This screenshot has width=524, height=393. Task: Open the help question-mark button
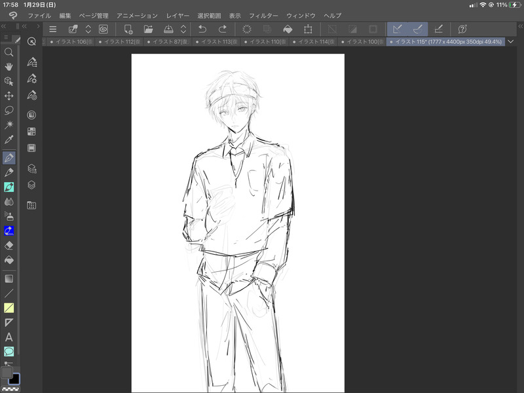point(462,29)
